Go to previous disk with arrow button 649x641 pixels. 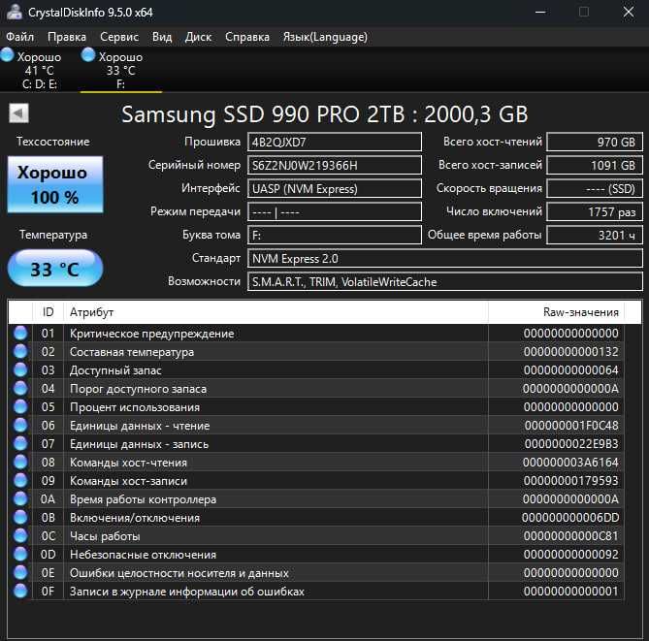coord(18,112)
